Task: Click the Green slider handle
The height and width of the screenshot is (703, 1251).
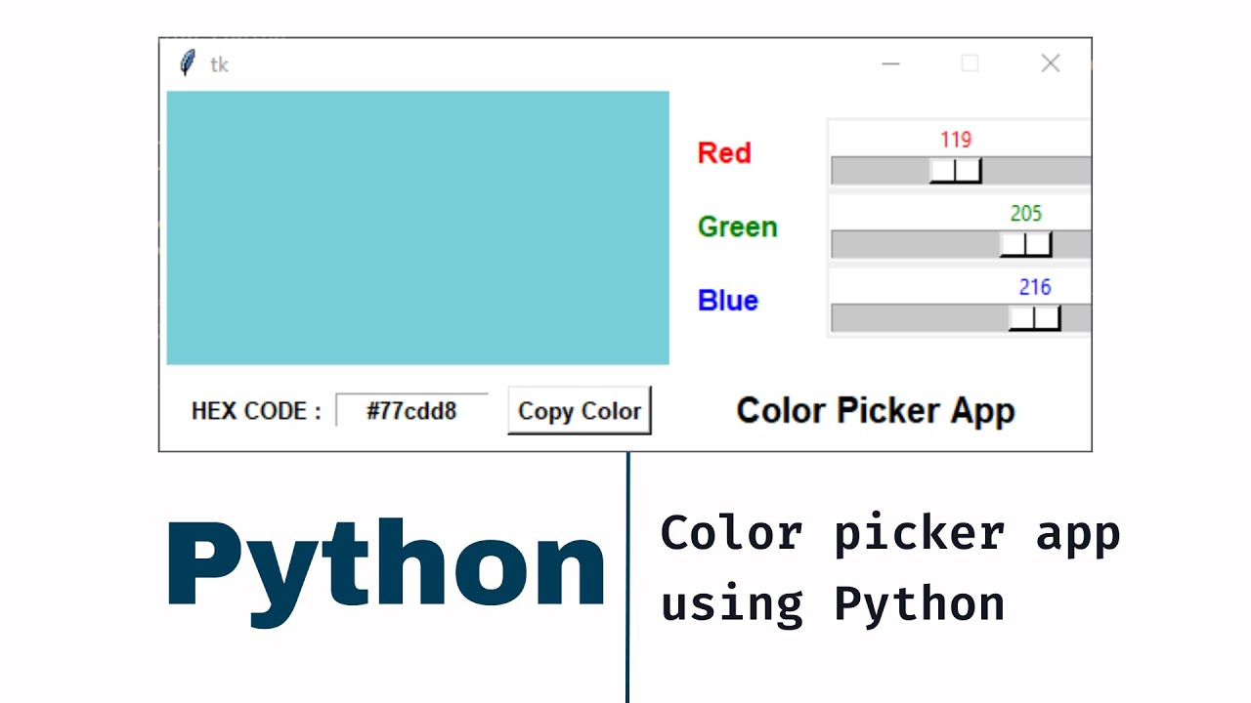Action: coord(1024,243)
